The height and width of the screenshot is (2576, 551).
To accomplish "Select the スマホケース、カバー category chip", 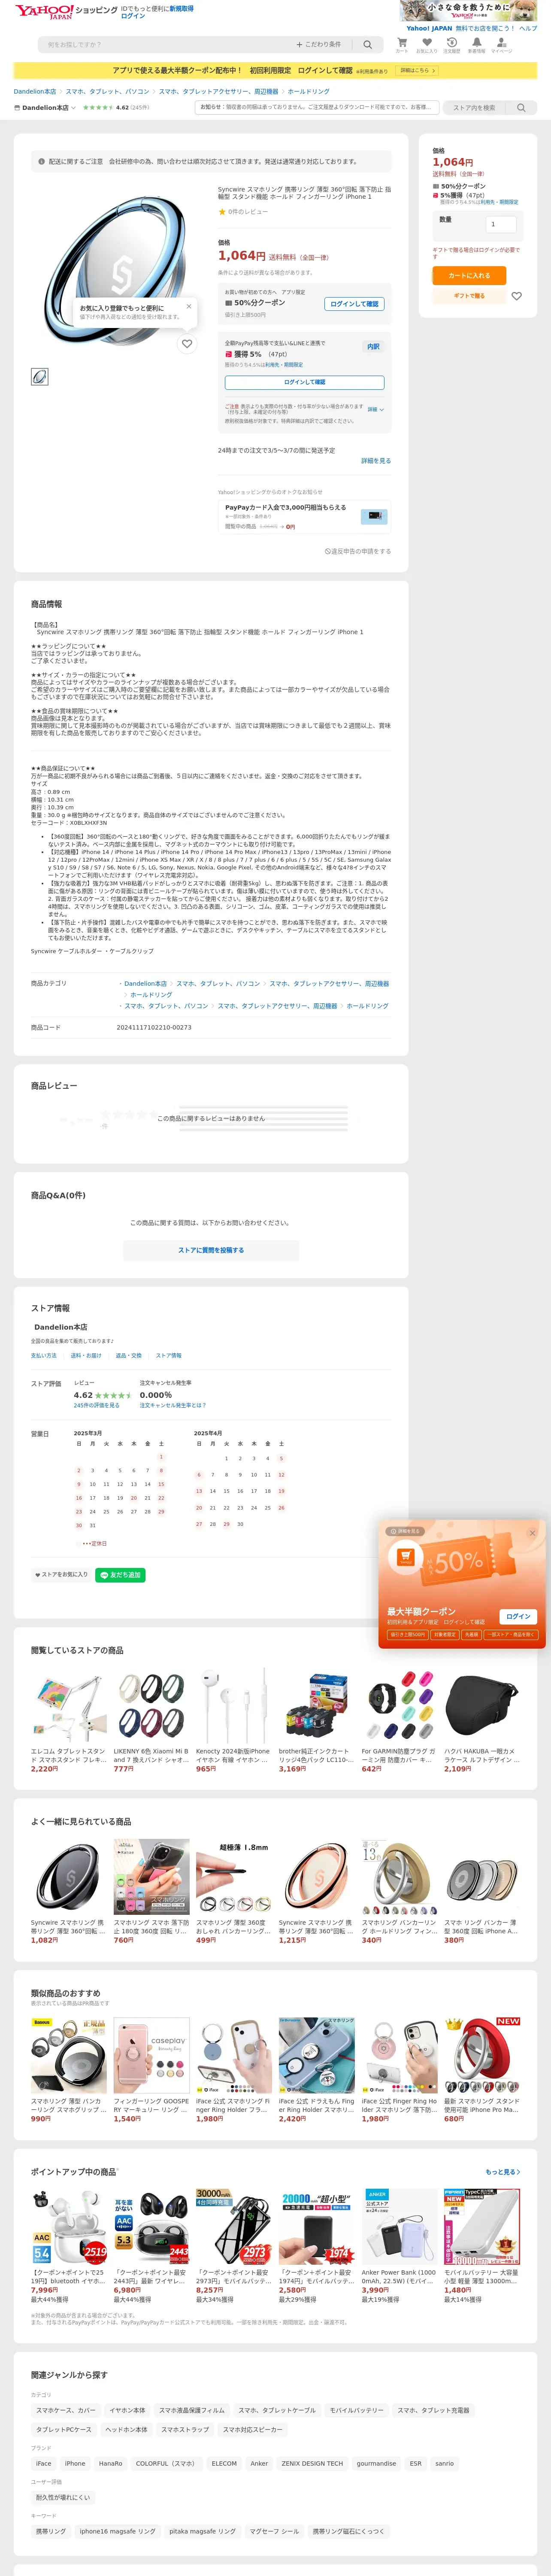I will point(66,2411).
